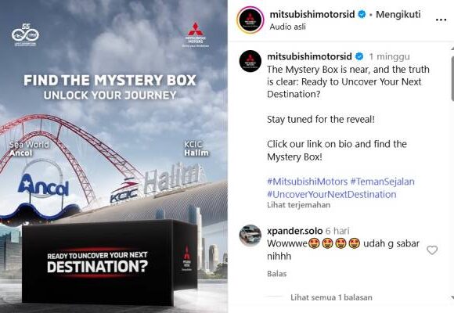Open the #UncoverYourNextDestination hashtag
The width and height of the screenshot is (454, 313).
point(332,194)
